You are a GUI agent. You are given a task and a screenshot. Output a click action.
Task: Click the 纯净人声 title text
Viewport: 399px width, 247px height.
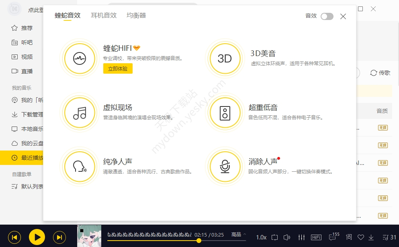(118, 162)
